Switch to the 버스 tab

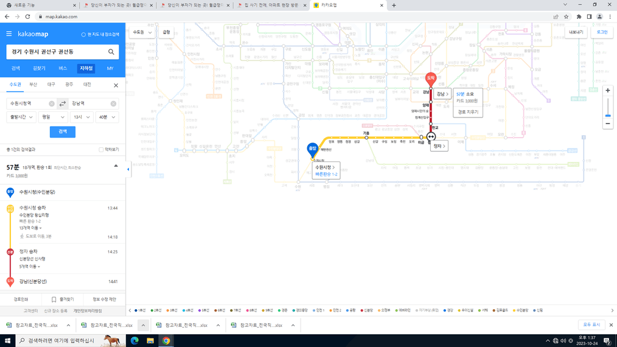point(63,68)
